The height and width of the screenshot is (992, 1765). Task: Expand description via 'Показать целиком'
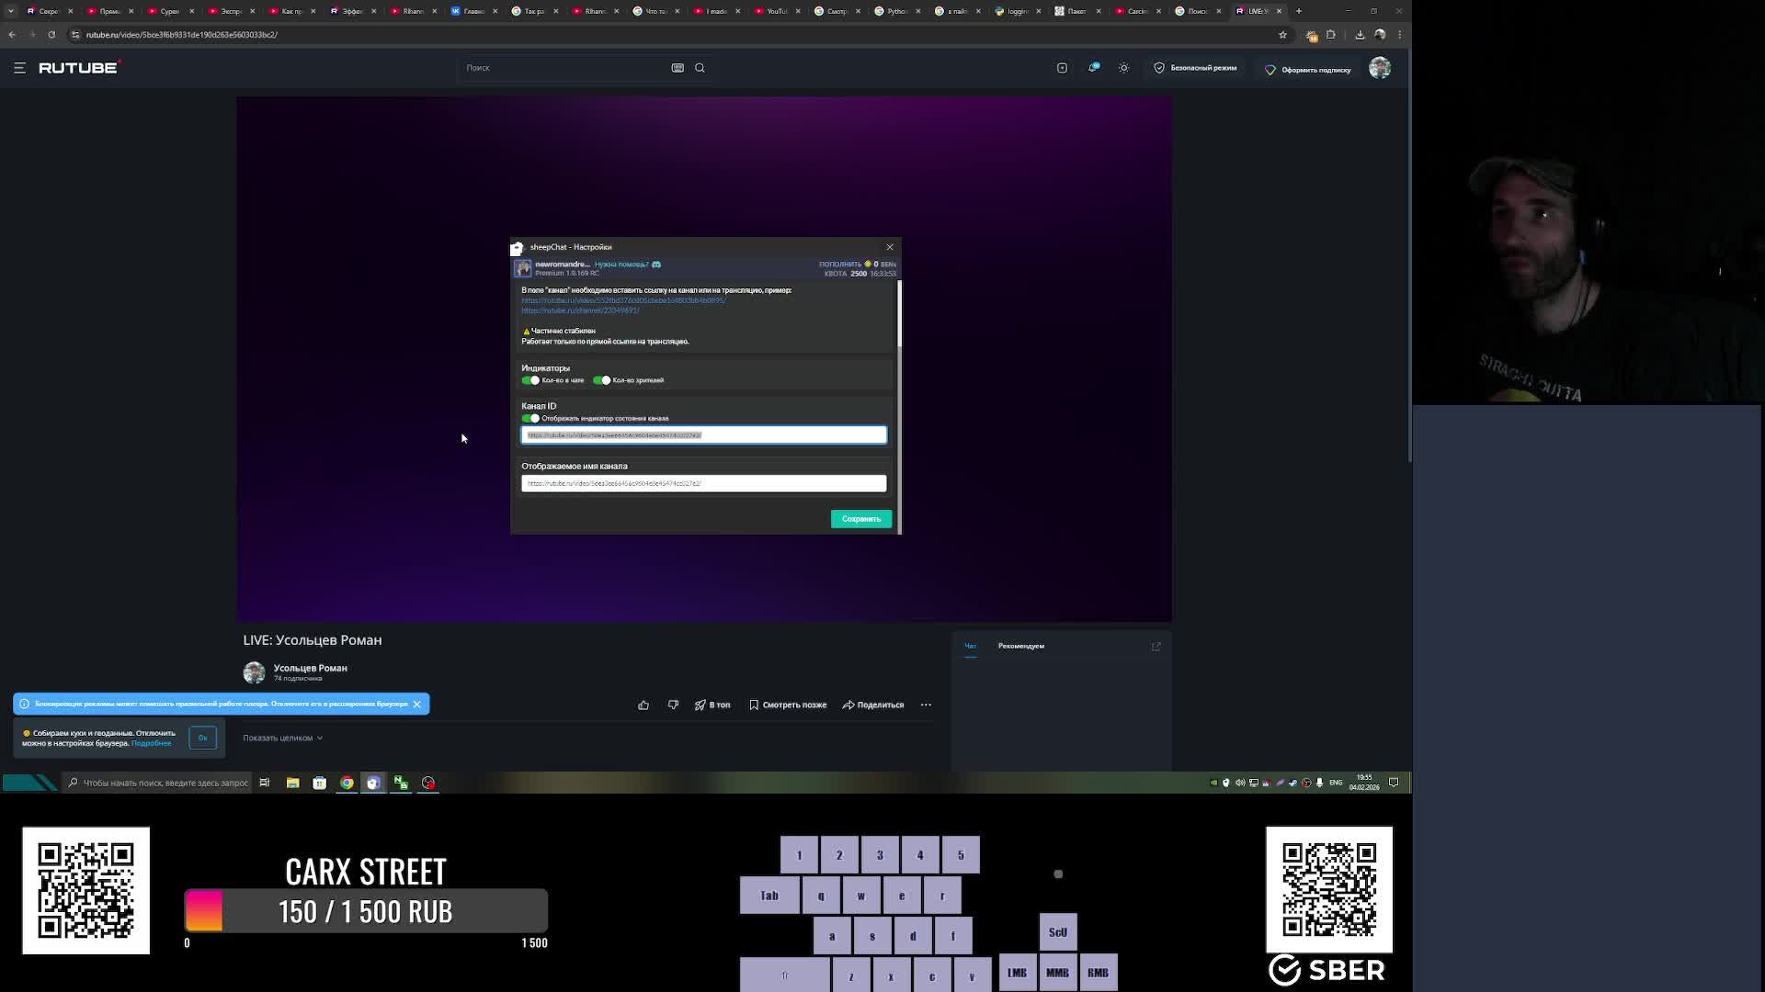click(282, 738)
